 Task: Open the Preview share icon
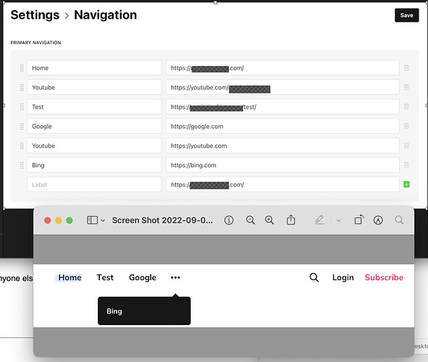[290, 220]
